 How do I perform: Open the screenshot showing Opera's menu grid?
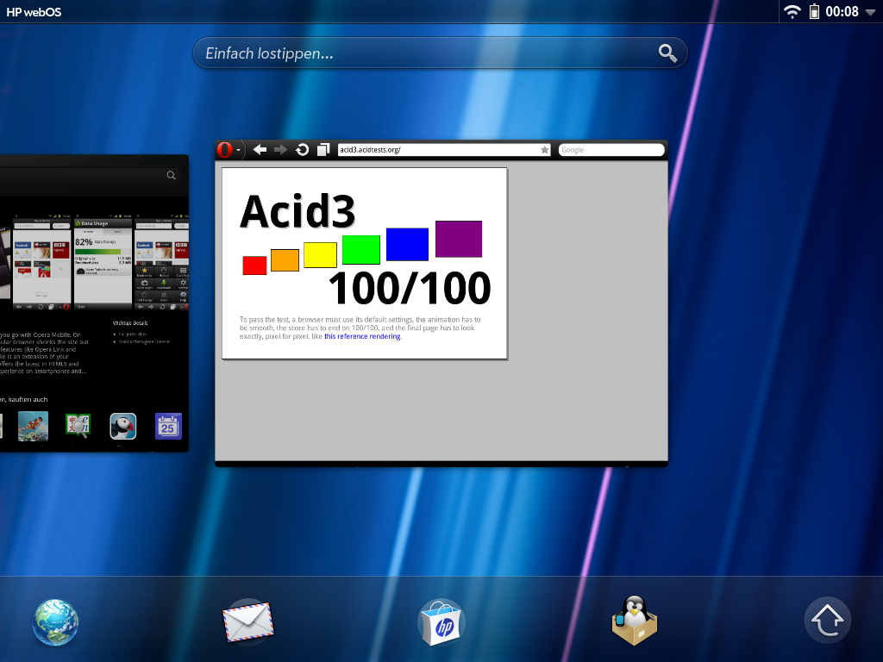pos(161,264)
